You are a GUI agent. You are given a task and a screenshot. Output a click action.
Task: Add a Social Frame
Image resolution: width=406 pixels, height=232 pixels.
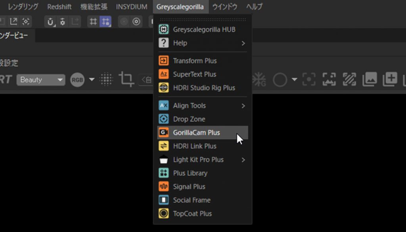tap(192, 200)
